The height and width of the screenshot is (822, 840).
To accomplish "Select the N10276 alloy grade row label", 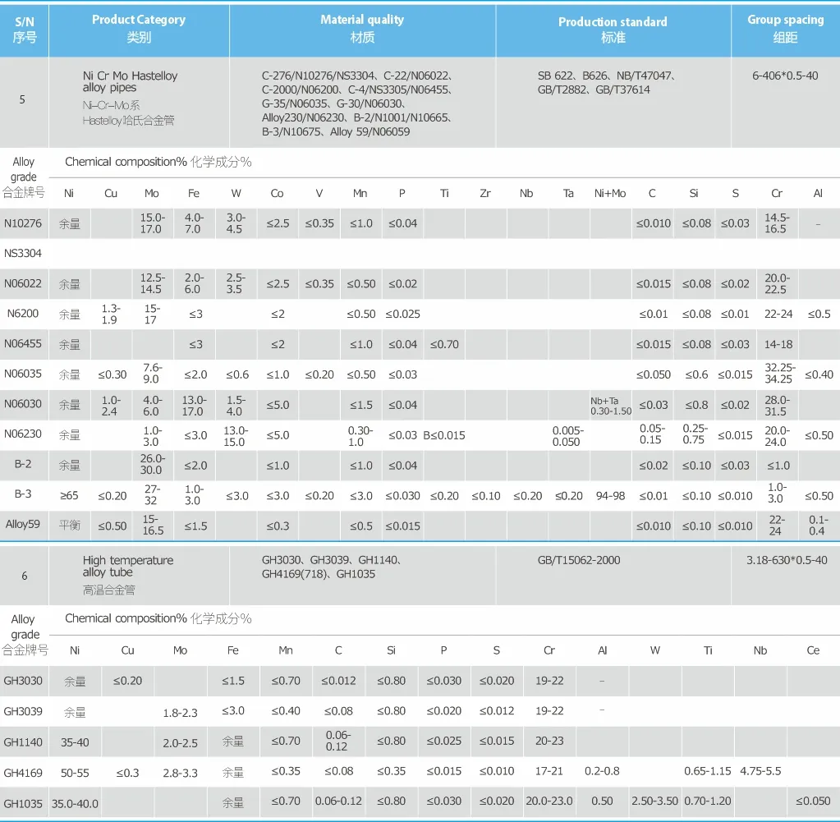I will tap(22, 223).
